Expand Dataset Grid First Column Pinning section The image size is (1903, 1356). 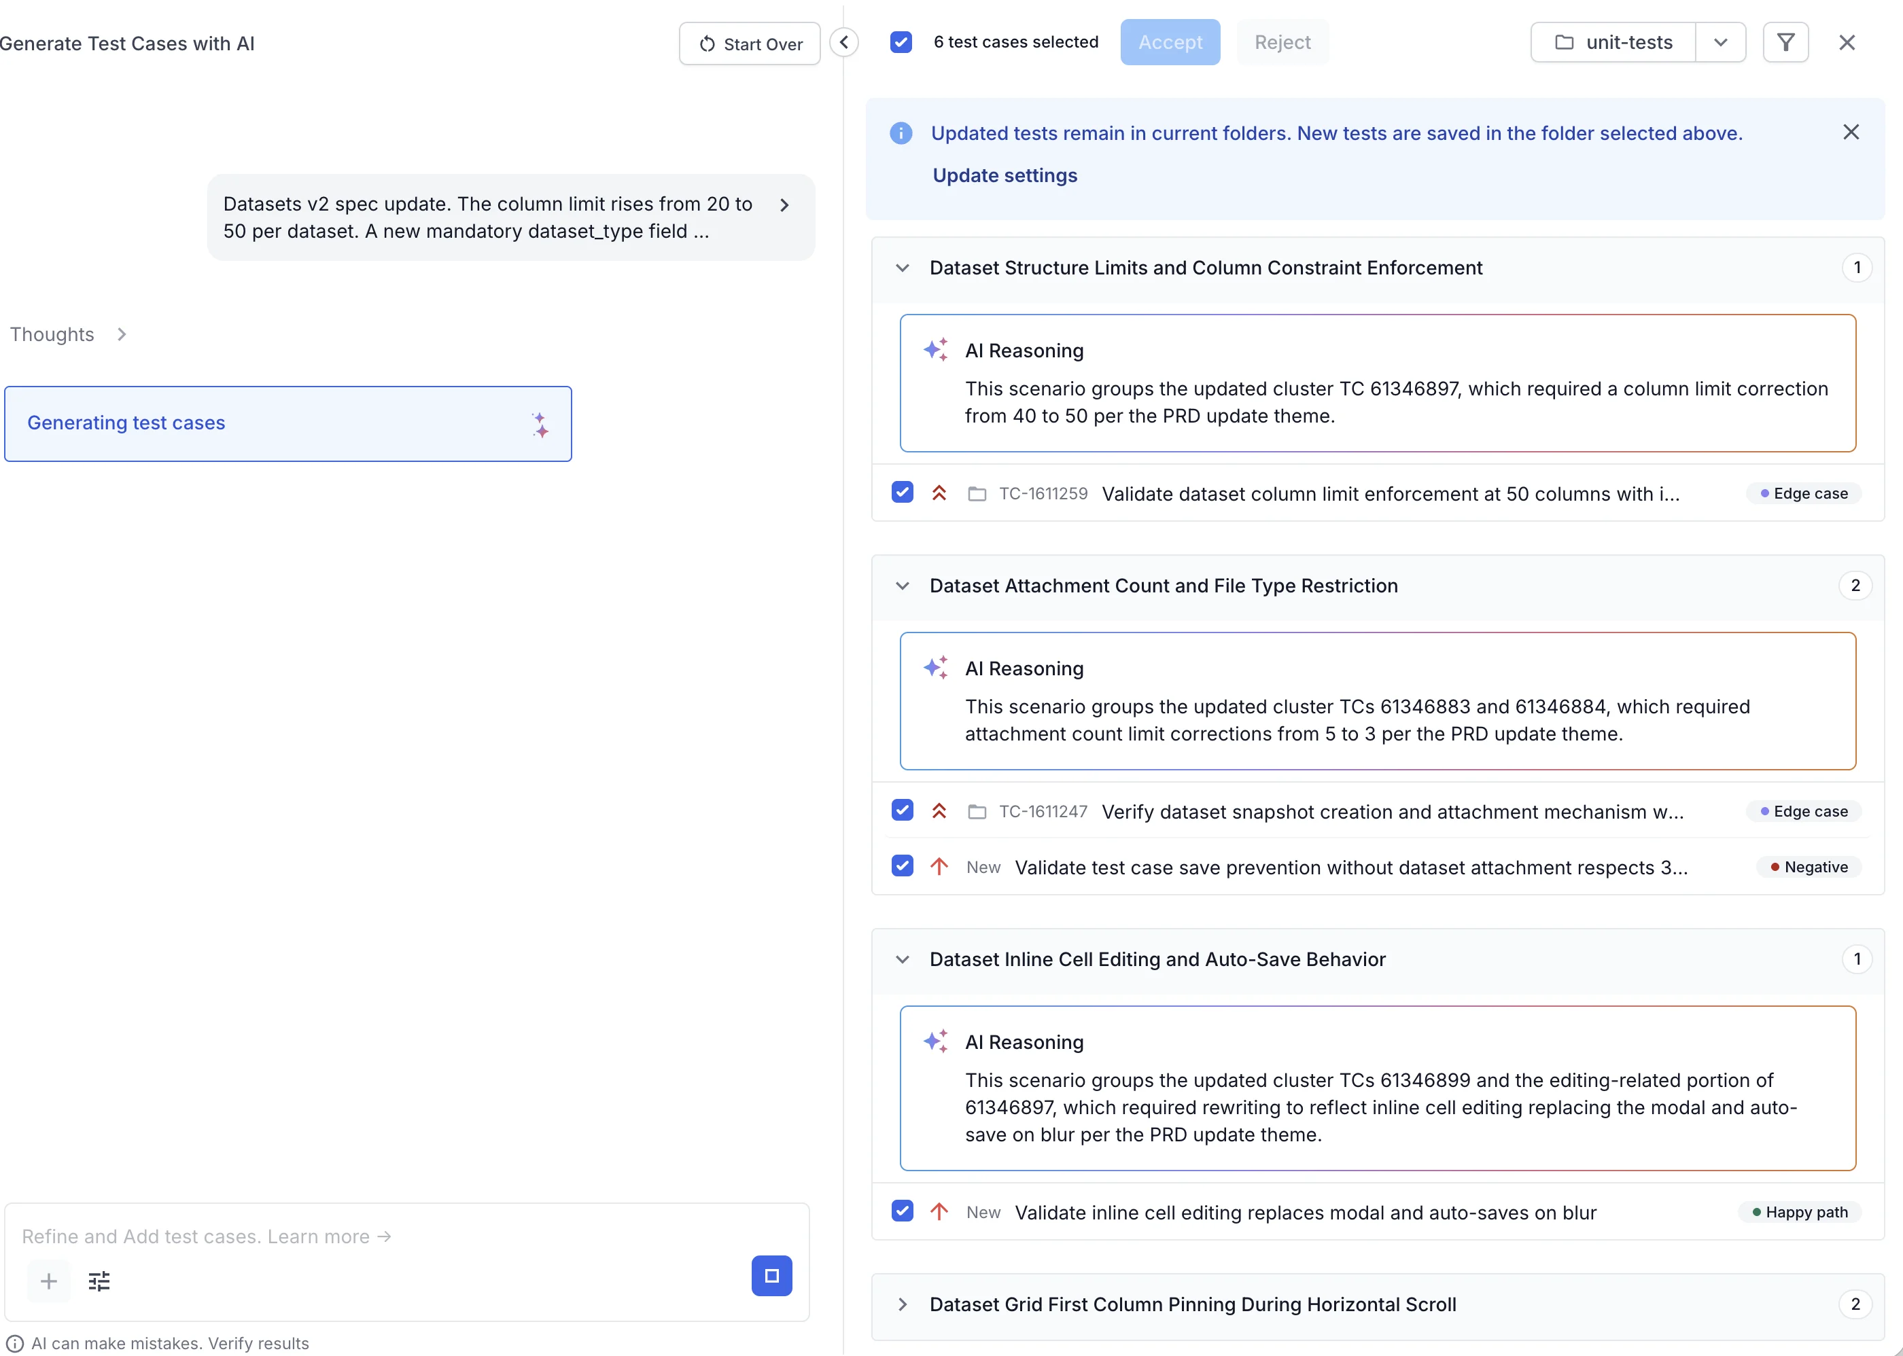(902, 1305)
